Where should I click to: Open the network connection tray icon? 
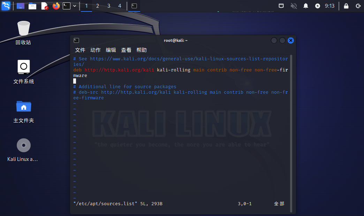point(281,6)
